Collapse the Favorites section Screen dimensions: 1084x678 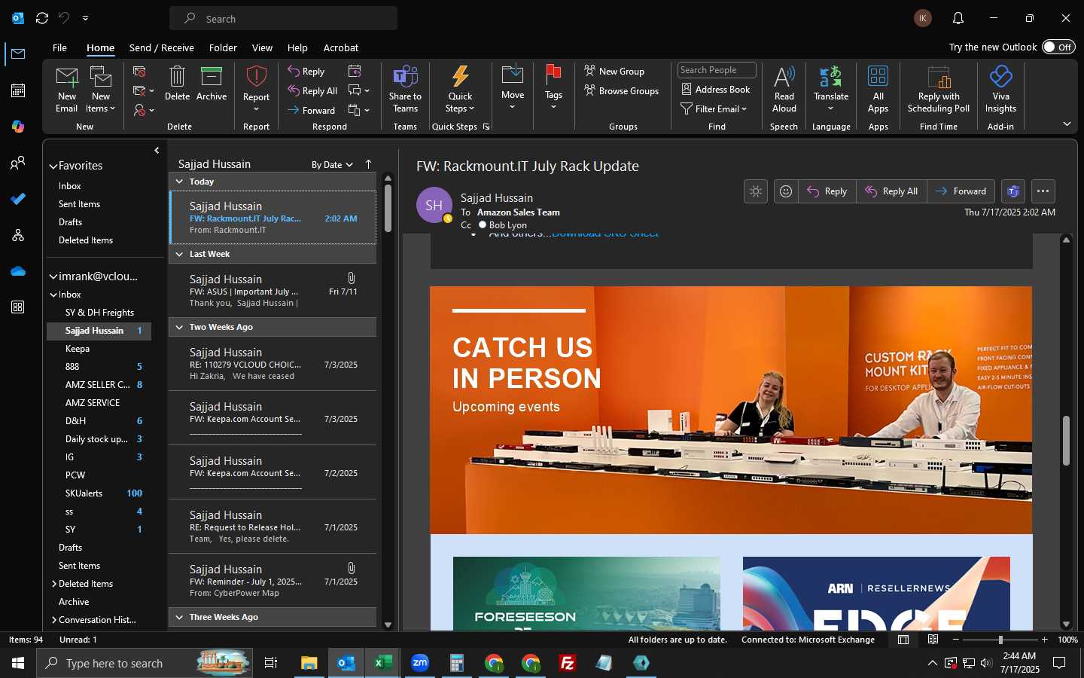click(53, 166)
